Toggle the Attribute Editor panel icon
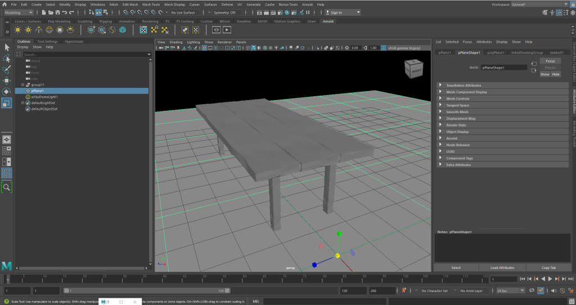The height and width of the screenshot is (305, 576). click(559, 12)
